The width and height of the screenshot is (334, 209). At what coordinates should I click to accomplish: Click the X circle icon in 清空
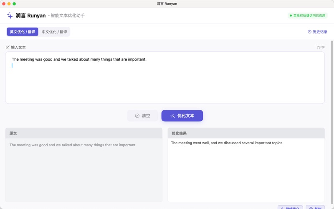[137, 116]
